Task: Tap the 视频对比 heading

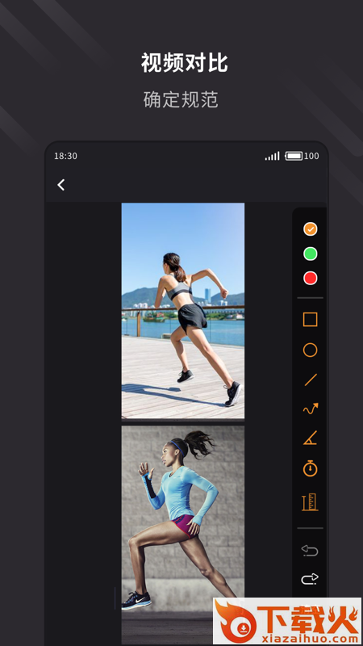Action: [x=185, y=63]
